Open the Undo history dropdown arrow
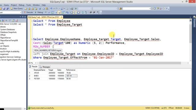The width and height of the screenshot is (196, 110). [54, 9]
